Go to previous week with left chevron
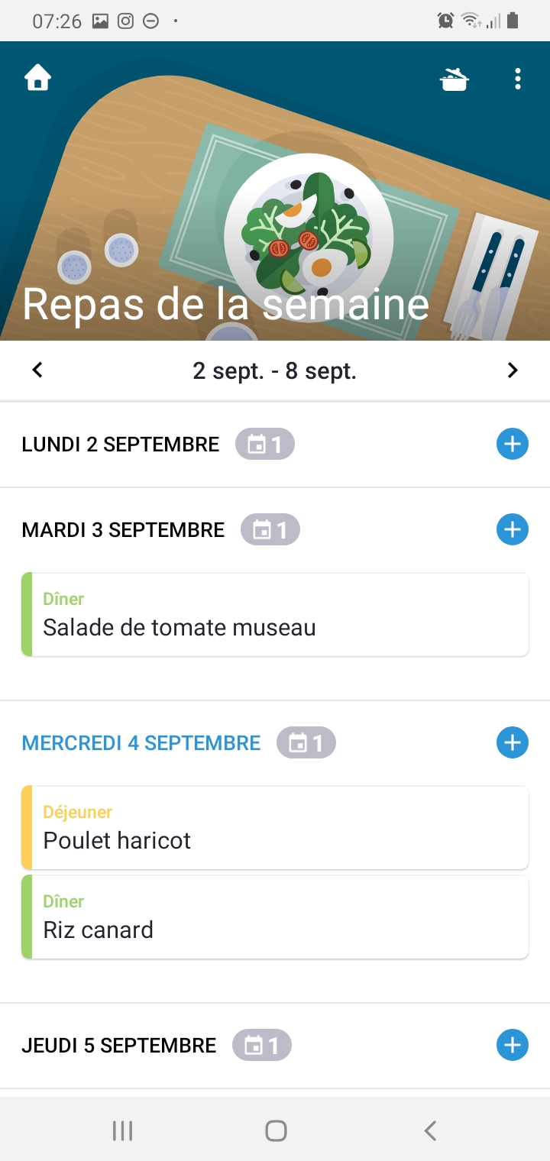The width and height of the screenshot is (550, 1161). [x=37, y=370]
